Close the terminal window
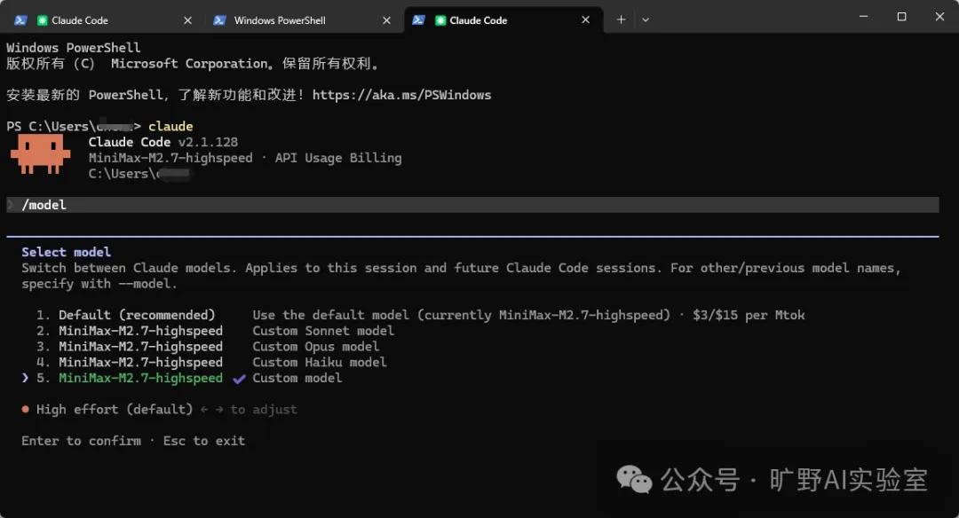Viewport: 959px width, 518px height. coord(939,17)
